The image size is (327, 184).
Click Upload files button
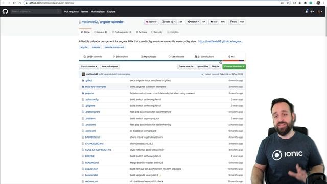coord(202,66)
